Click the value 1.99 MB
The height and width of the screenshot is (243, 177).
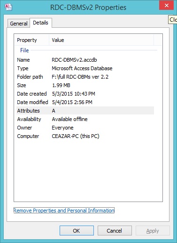[61, 85]
